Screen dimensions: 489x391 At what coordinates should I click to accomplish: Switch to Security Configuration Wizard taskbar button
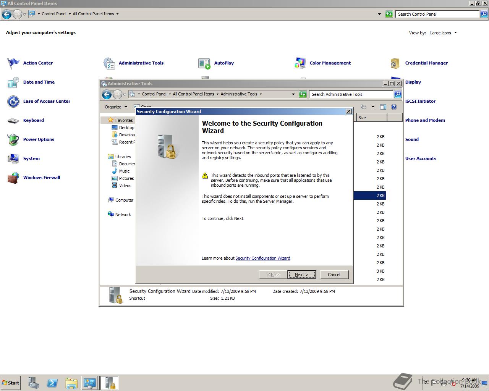coord(110,383)
